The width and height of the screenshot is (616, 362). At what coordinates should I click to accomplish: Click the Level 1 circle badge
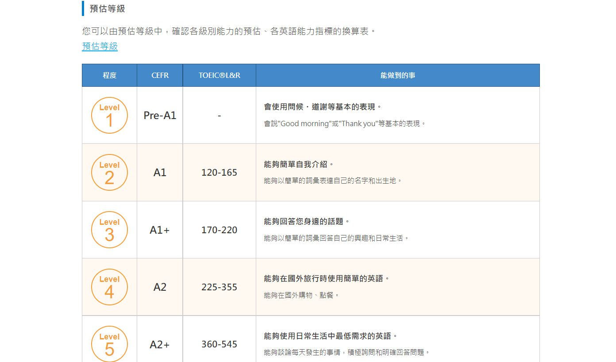click(x=109, y=116)
